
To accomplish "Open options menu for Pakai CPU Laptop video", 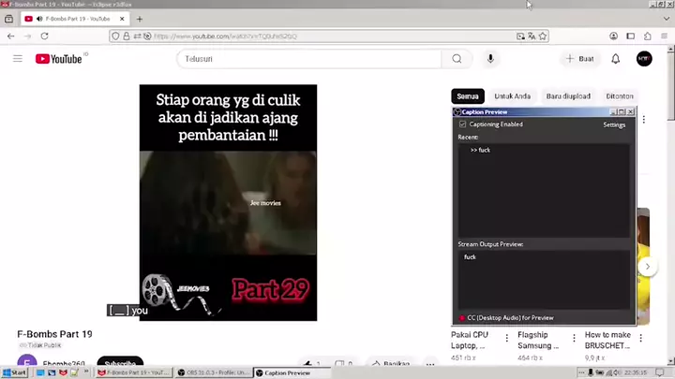I will pyautogui.click(x=507, y=338).
